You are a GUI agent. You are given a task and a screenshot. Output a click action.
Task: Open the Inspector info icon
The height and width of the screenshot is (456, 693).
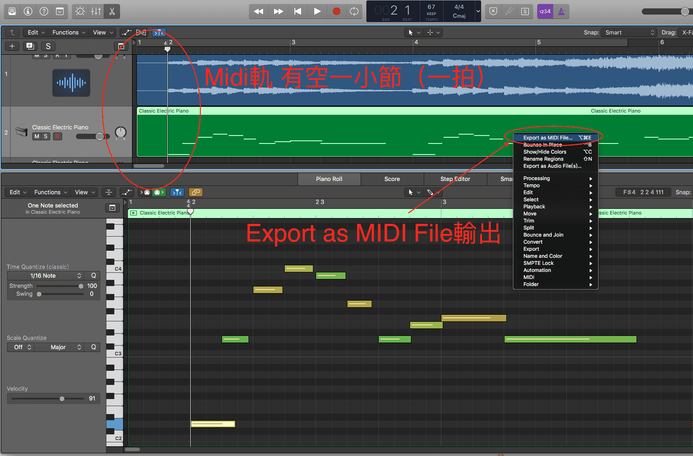click(x=28, y=11)
